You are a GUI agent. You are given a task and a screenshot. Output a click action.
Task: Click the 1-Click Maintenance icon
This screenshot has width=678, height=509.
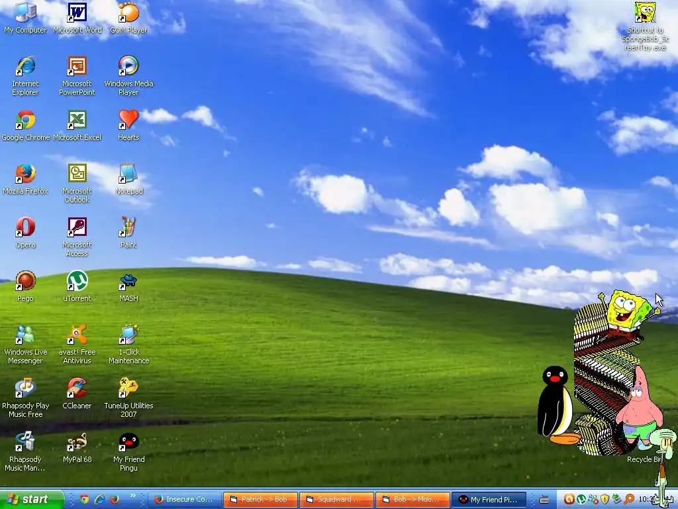tap(128, 344)
